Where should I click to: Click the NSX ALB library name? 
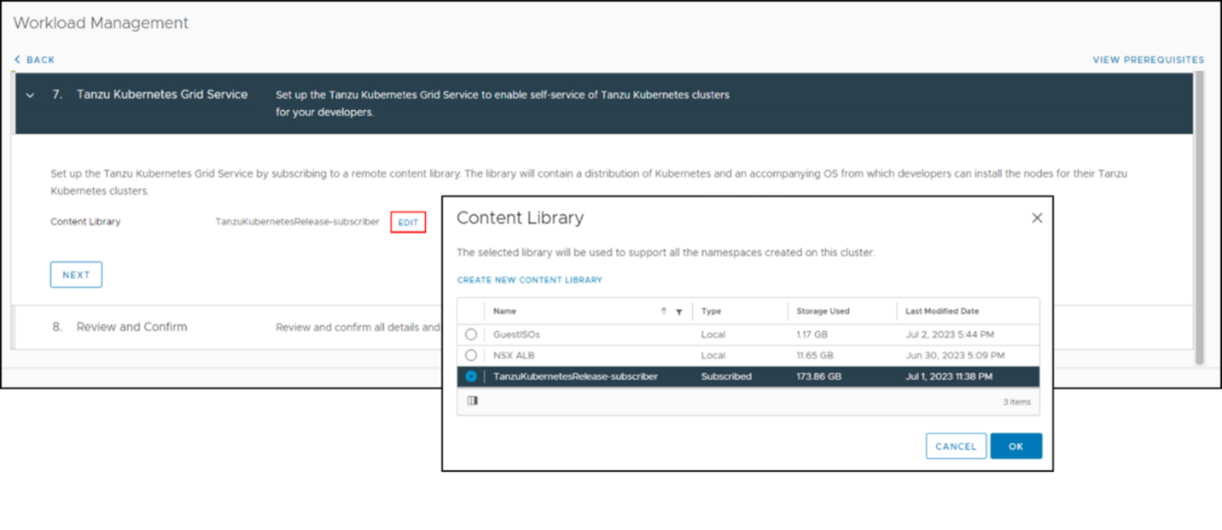[x=513, y=355]
